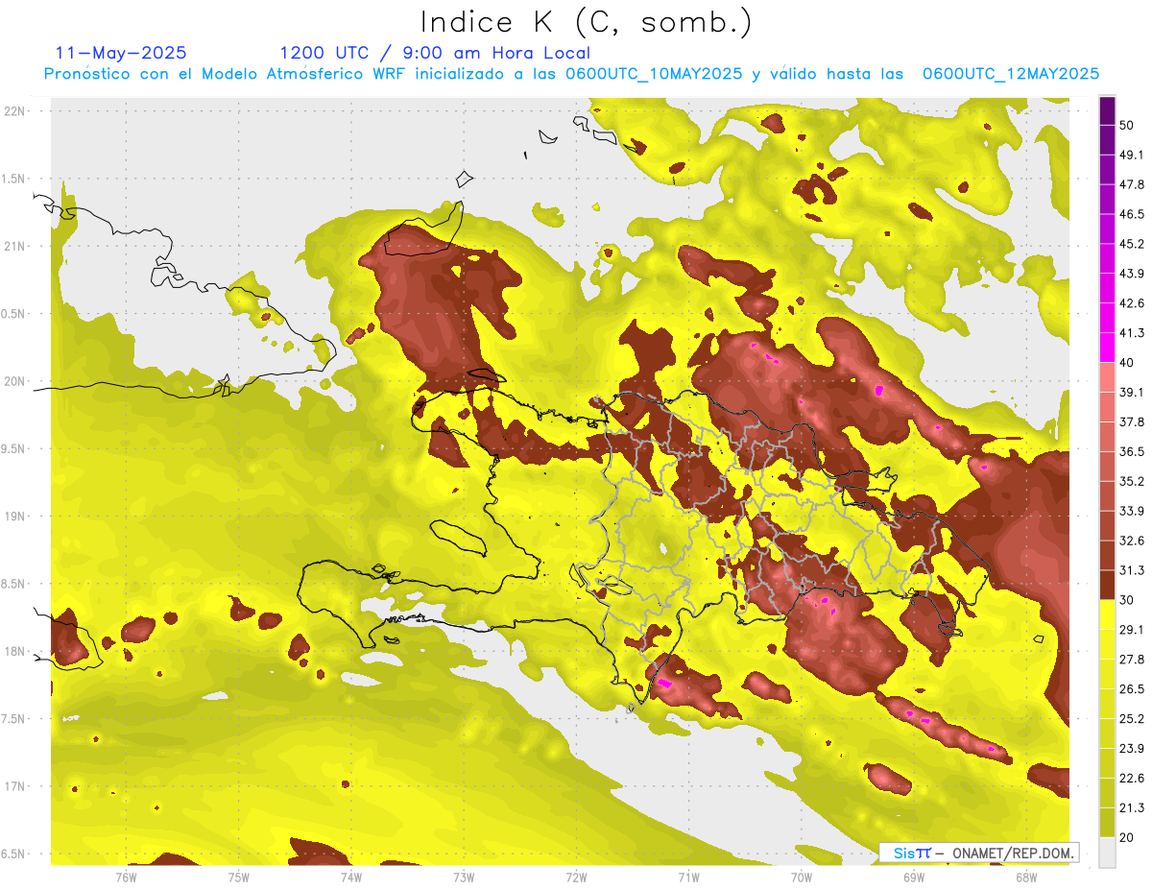This screenshot has width=1152, height=890.
Task: Click the legend value "31.3"
Action: click(1131, 570)
